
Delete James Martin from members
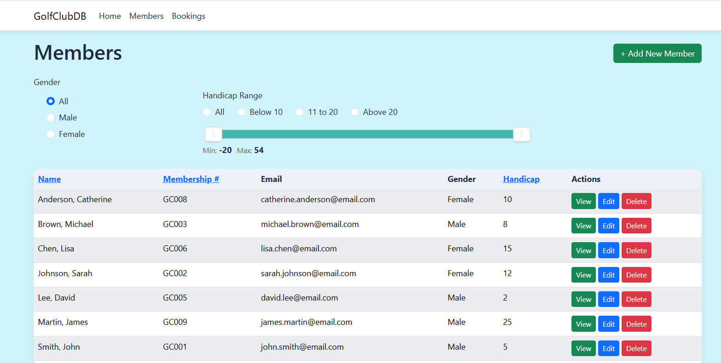point(636,324)
